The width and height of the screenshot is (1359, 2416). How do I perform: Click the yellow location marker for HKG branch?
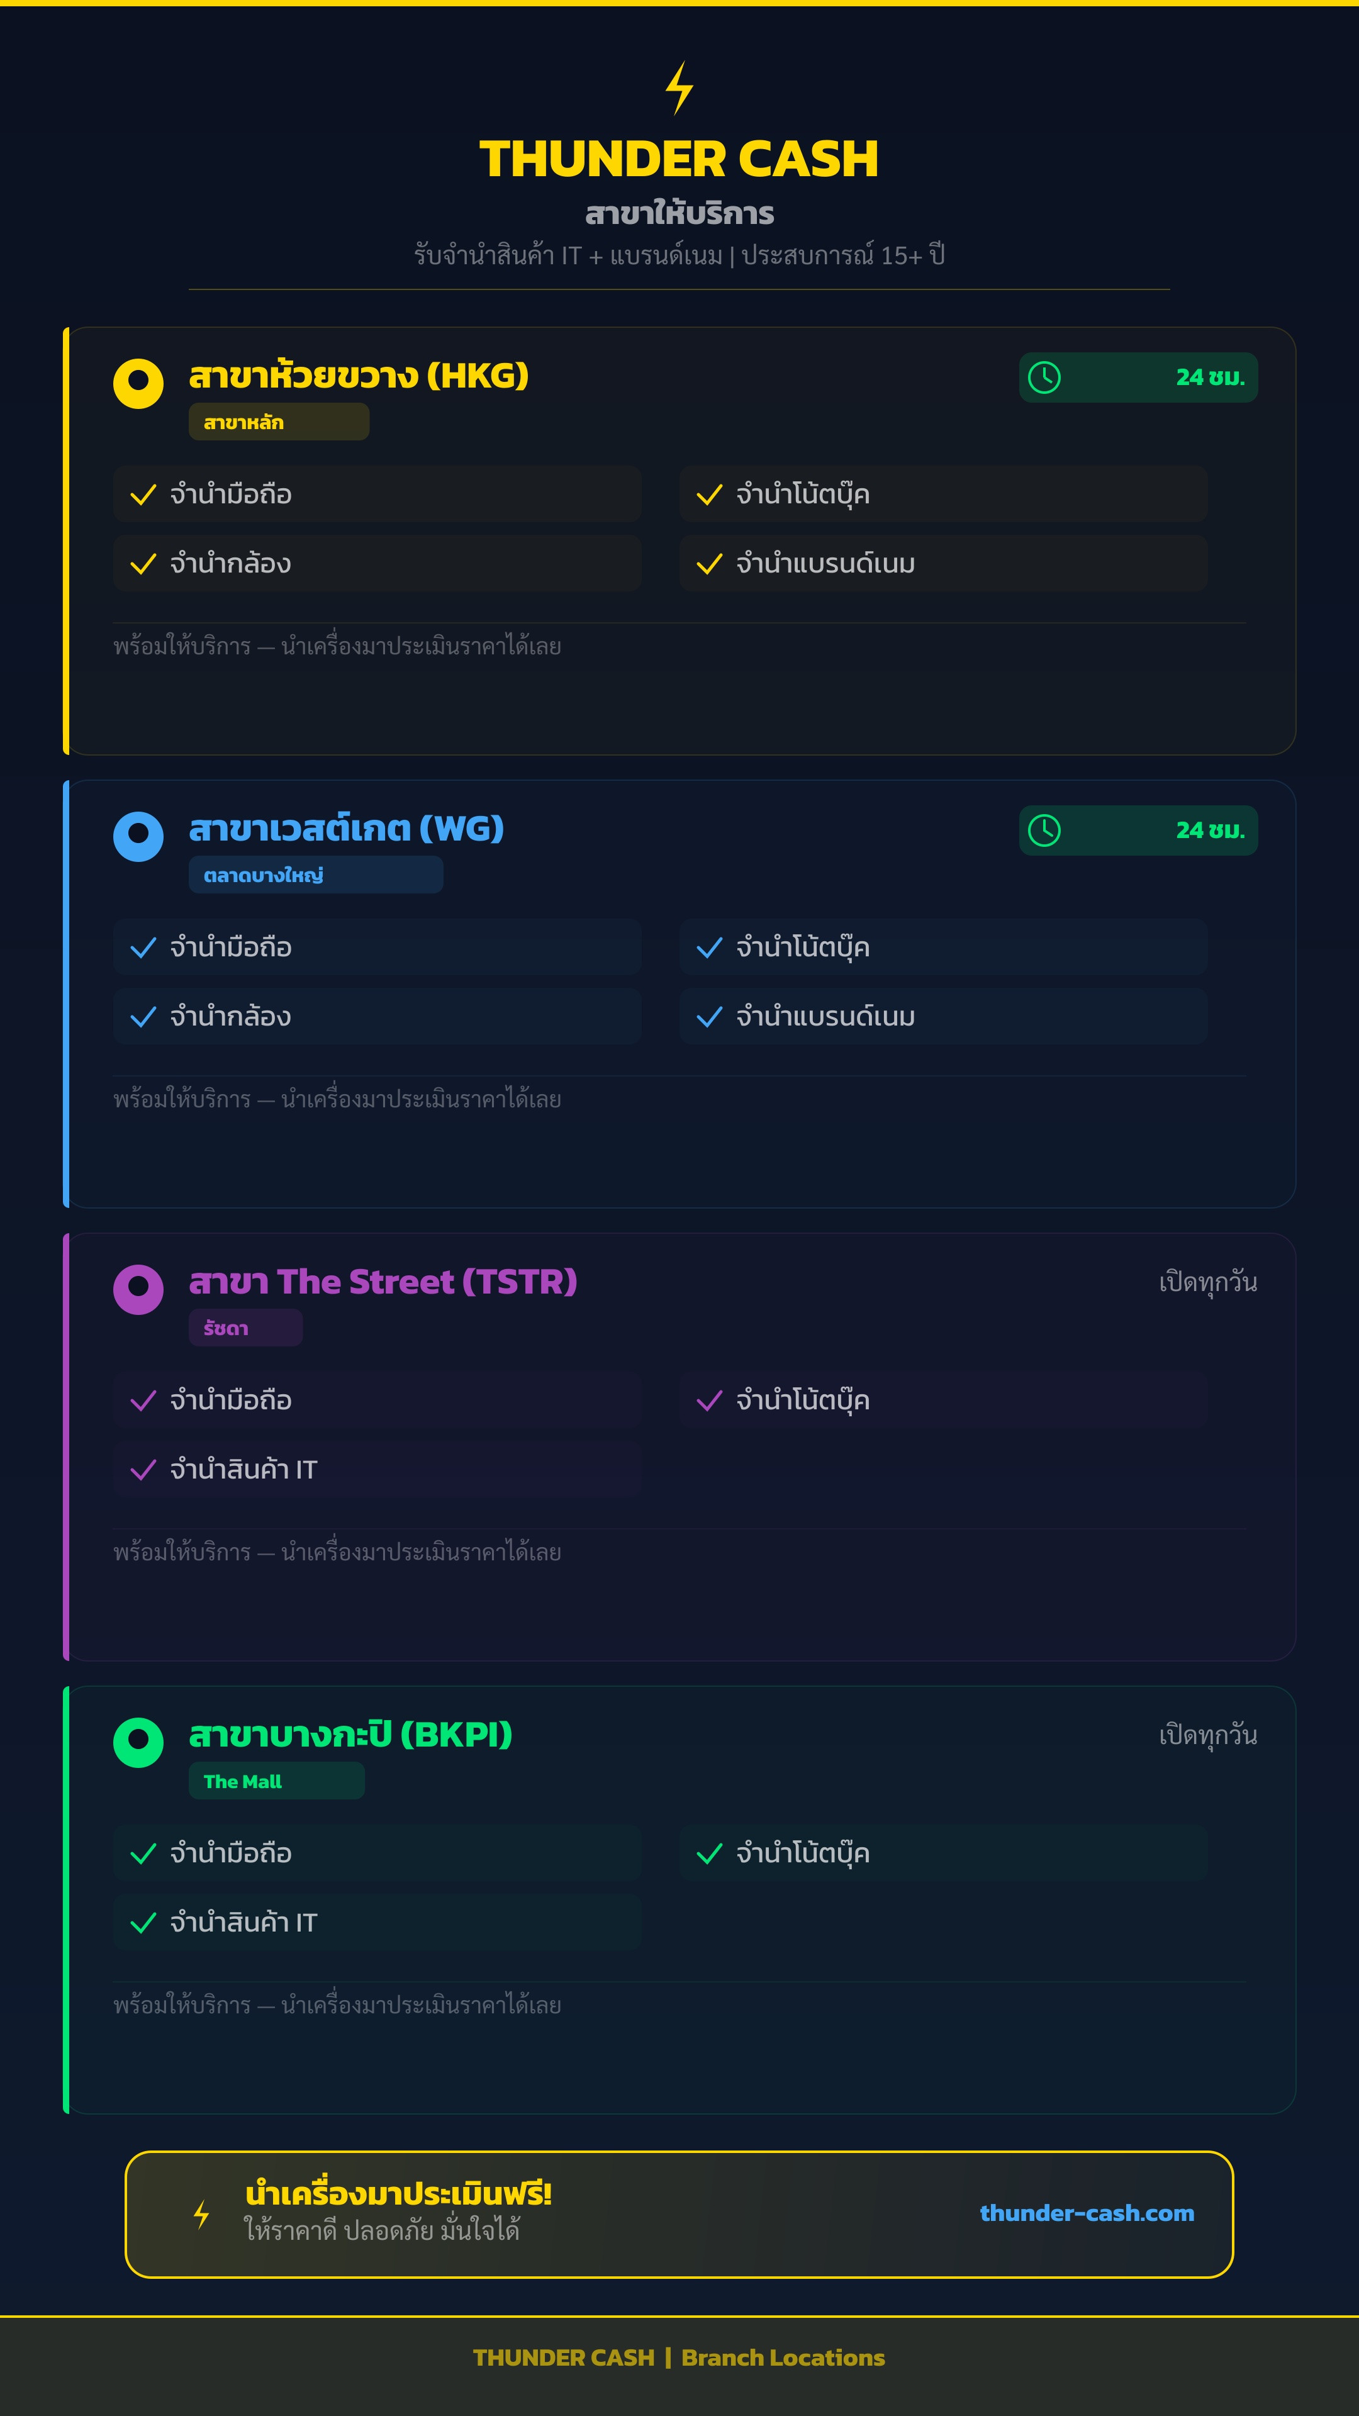[x=138, y=383]
